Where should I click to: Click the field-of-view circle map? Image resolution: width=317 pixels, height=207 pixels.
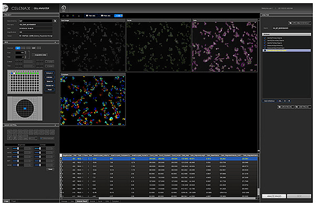[25, 108]
